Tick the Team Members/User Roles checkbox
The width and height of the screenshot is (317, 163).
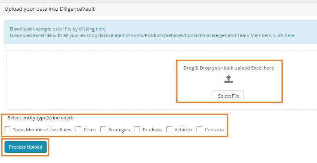(x=7, y=129)
